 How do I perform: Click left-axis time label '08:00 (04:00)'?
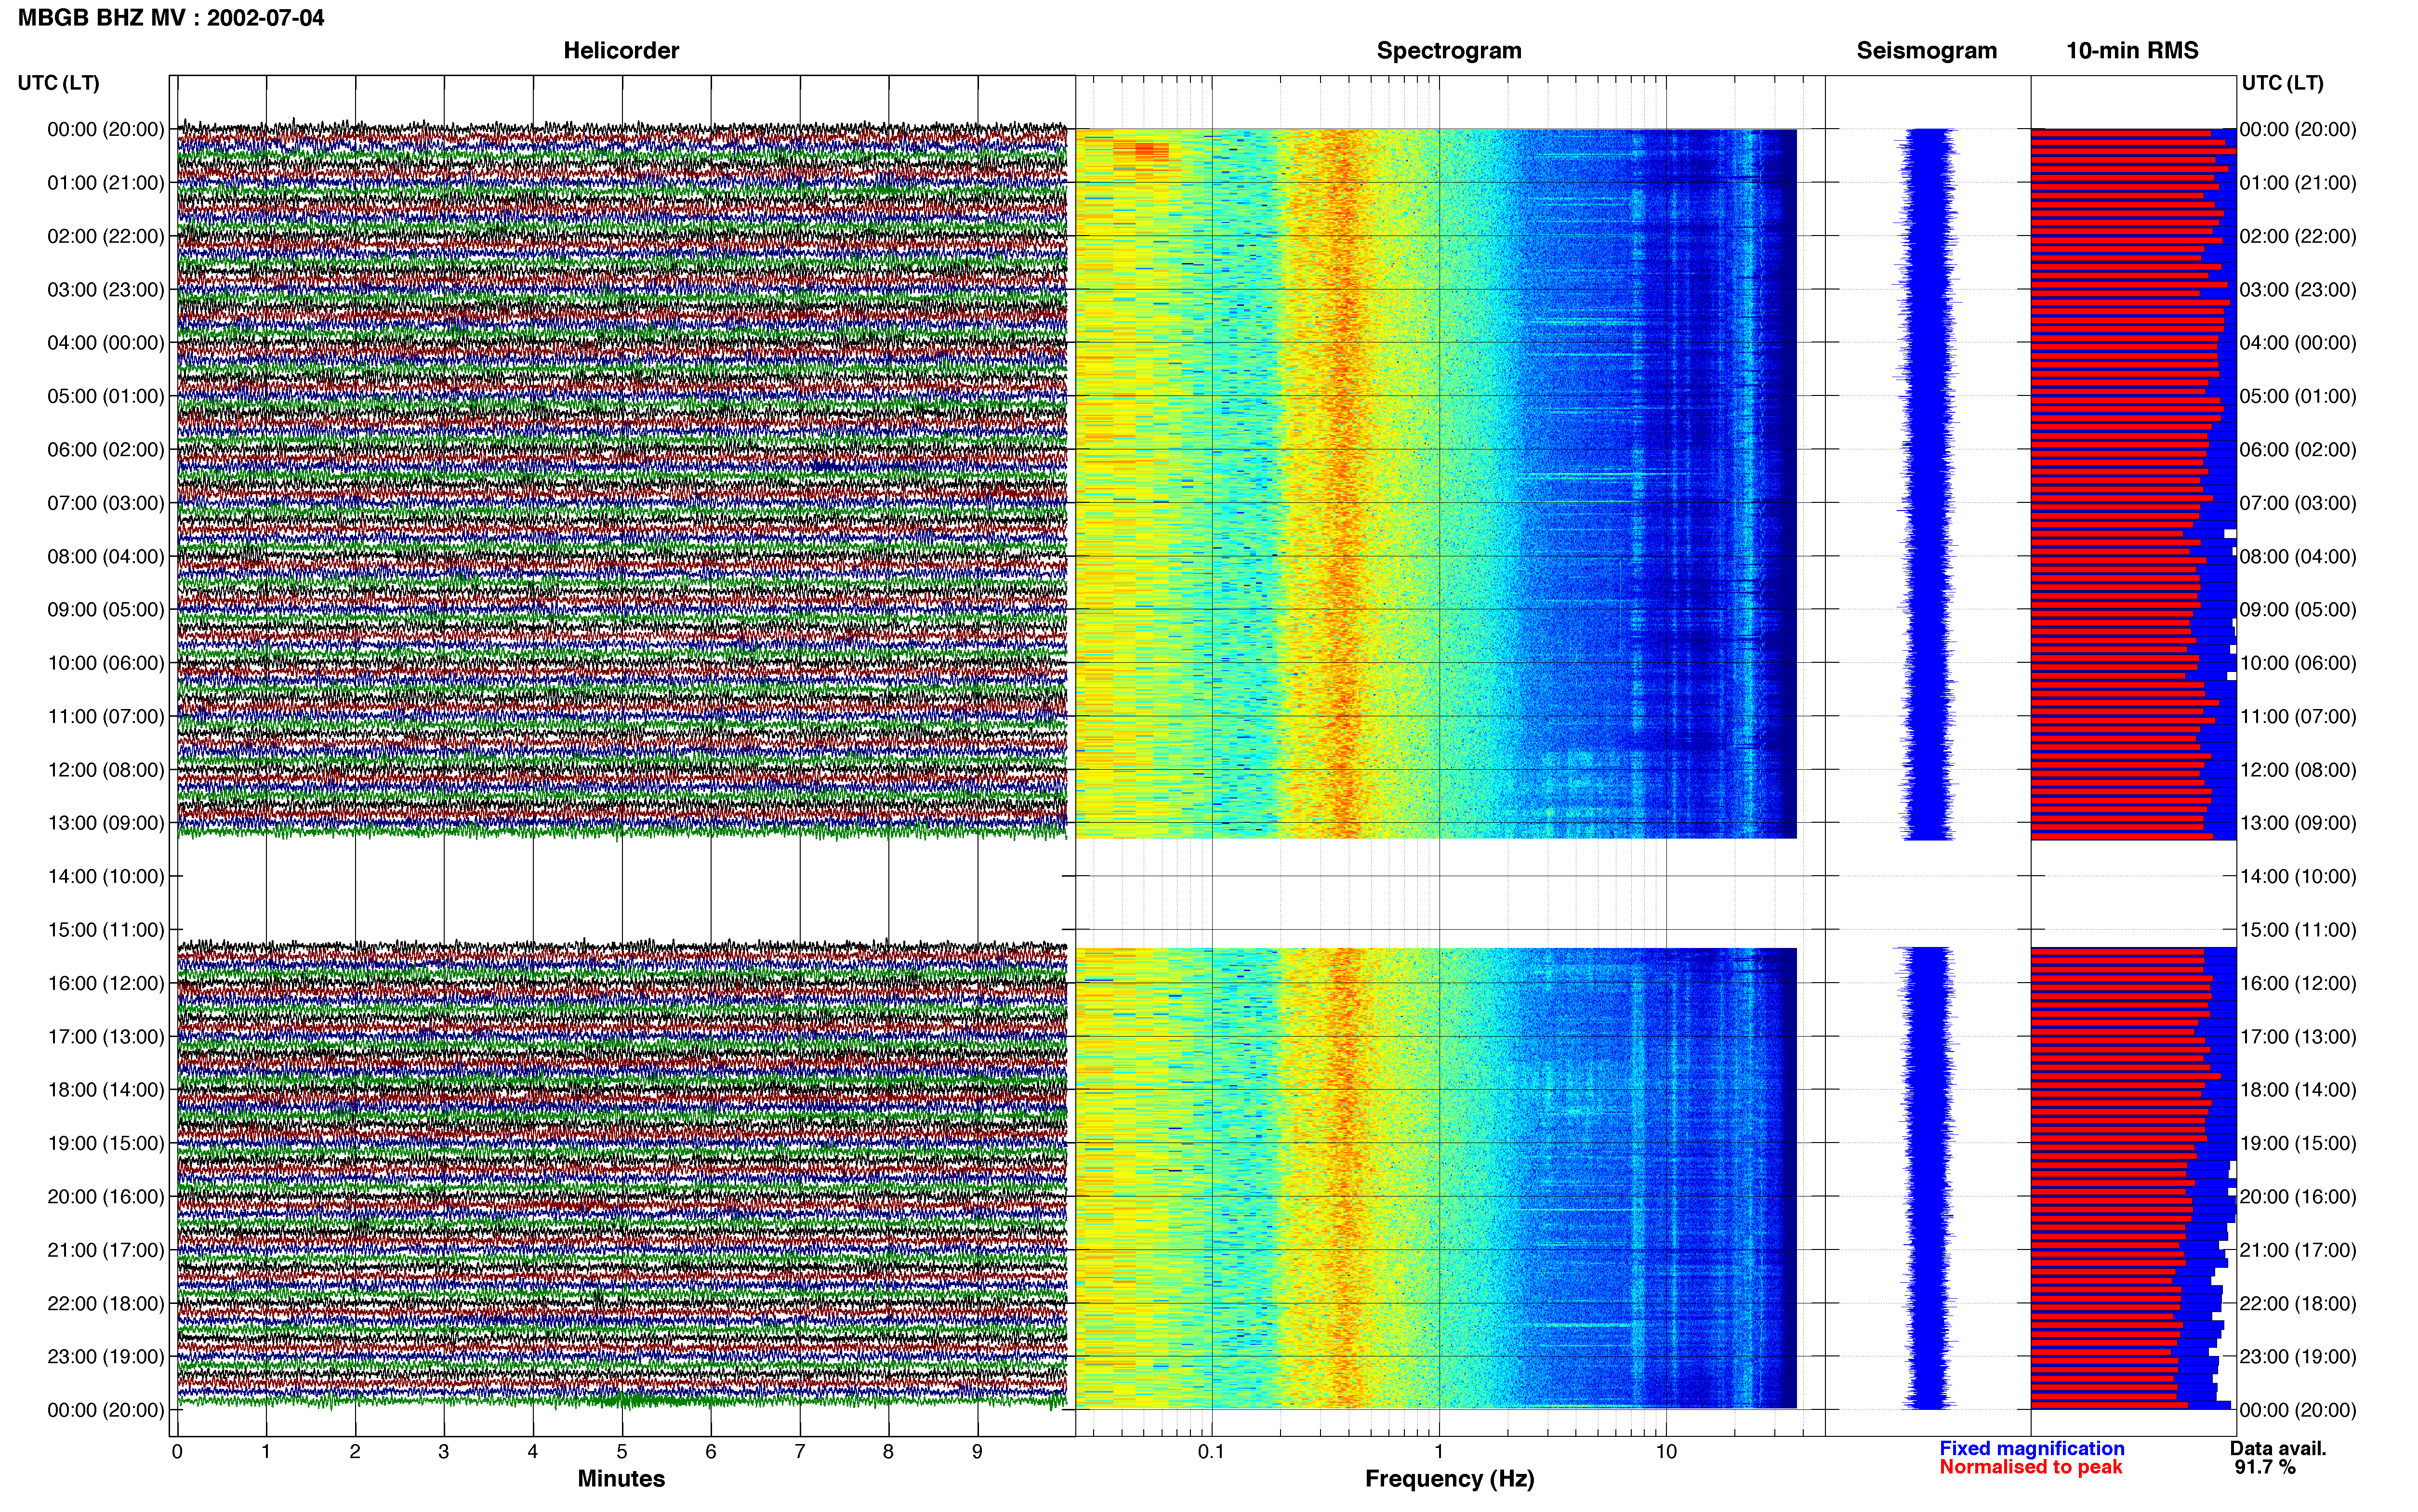pos(106,556)
